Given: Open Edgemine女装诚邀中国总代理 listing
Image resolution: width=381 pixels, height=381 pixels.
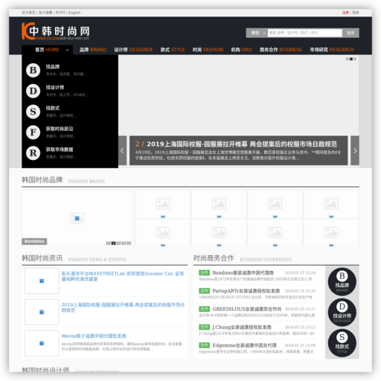Looking at the screenshot, I should point(244,345).
